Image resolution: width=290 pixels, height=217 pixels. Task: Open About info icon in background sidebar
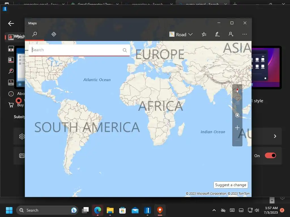click(x=11, y=94)
